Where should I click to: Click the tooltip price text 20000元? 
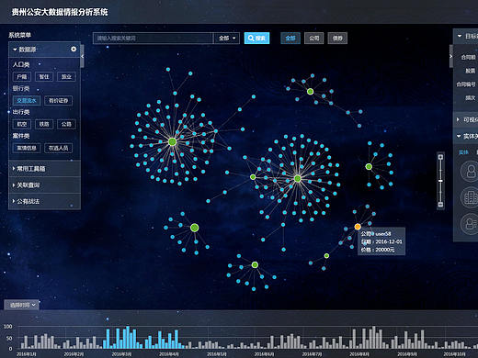[385, 250]
